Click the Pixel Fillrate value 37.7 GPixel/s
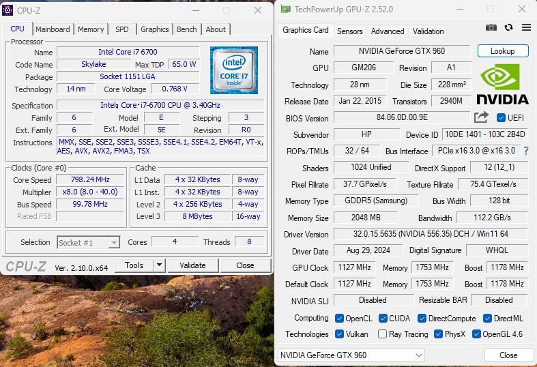Screen dimensions: 537x367 (365, 184)
